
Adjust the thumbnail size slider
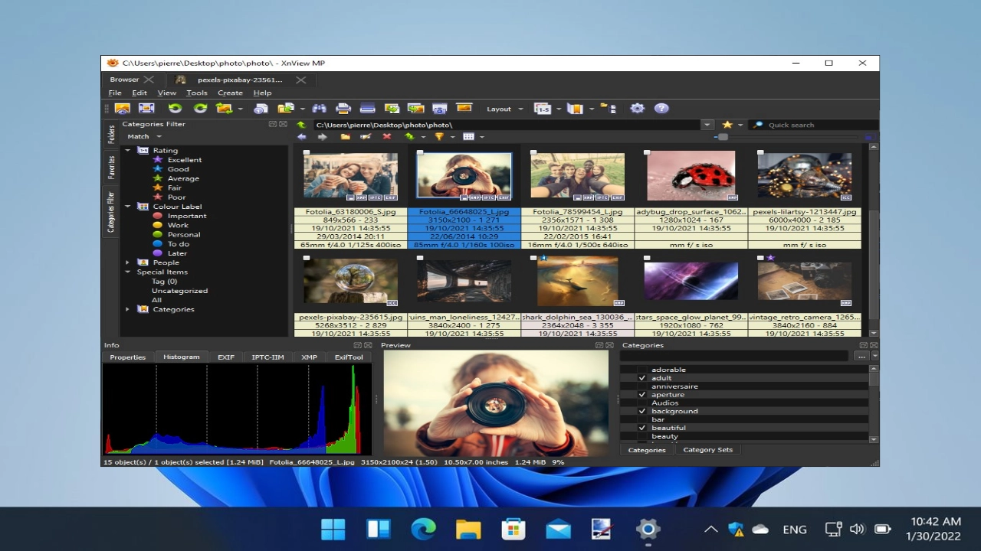click(722, 137)
